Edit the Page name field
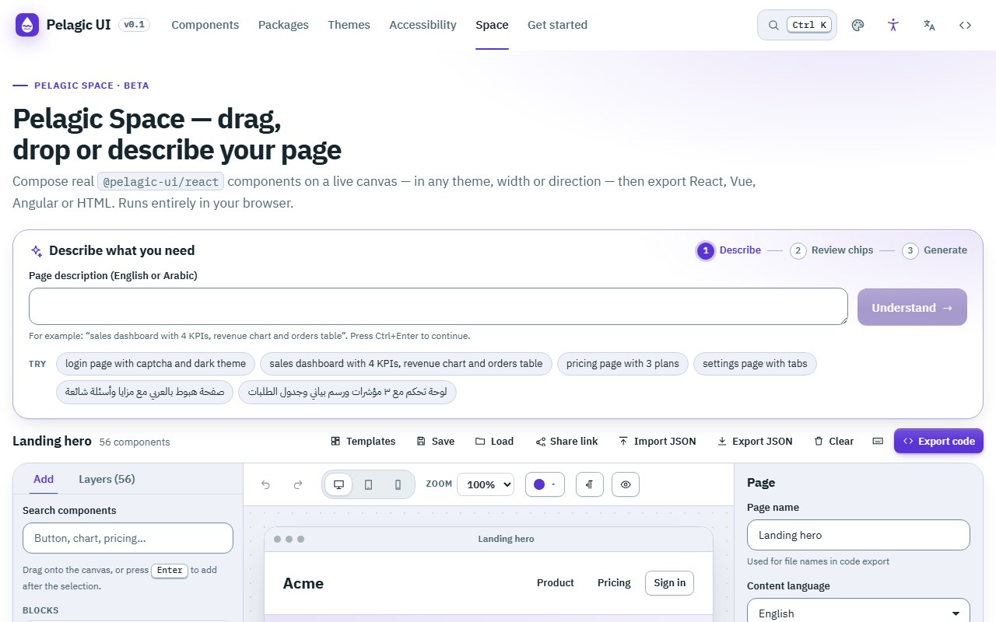The height and width of the screenshot is (622, 996). 858,535
